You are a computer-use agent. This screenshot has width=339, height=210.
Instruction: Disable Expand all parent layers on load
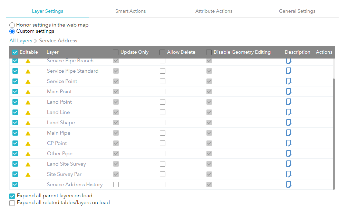pos(12,196)
